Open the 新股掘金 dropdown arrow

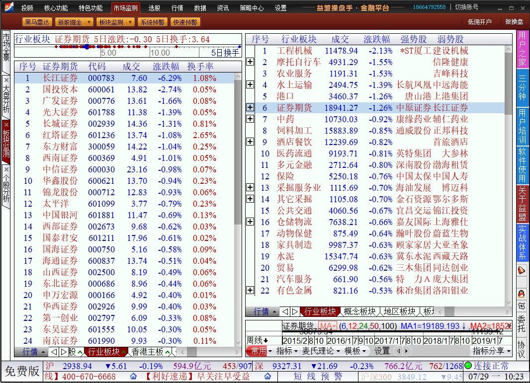click(89, 22)
